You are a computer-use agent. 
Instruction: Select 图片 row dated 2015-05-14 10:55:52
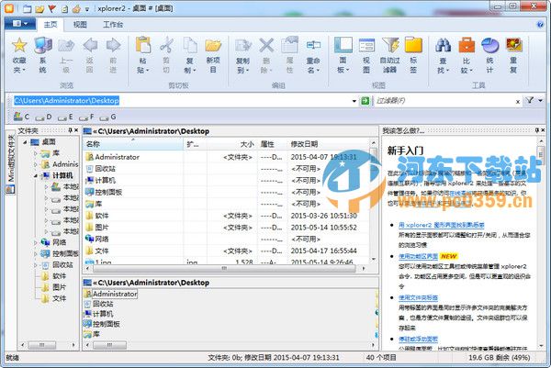point(227,228)
